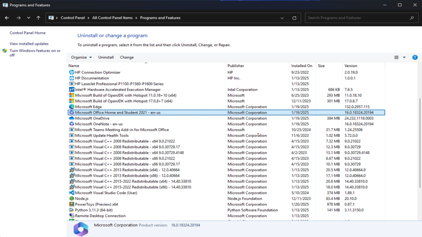Refresh the Programs and Features list
This screenshot has height=237, width=422.
pyautogui.click(x=294, y=18)
